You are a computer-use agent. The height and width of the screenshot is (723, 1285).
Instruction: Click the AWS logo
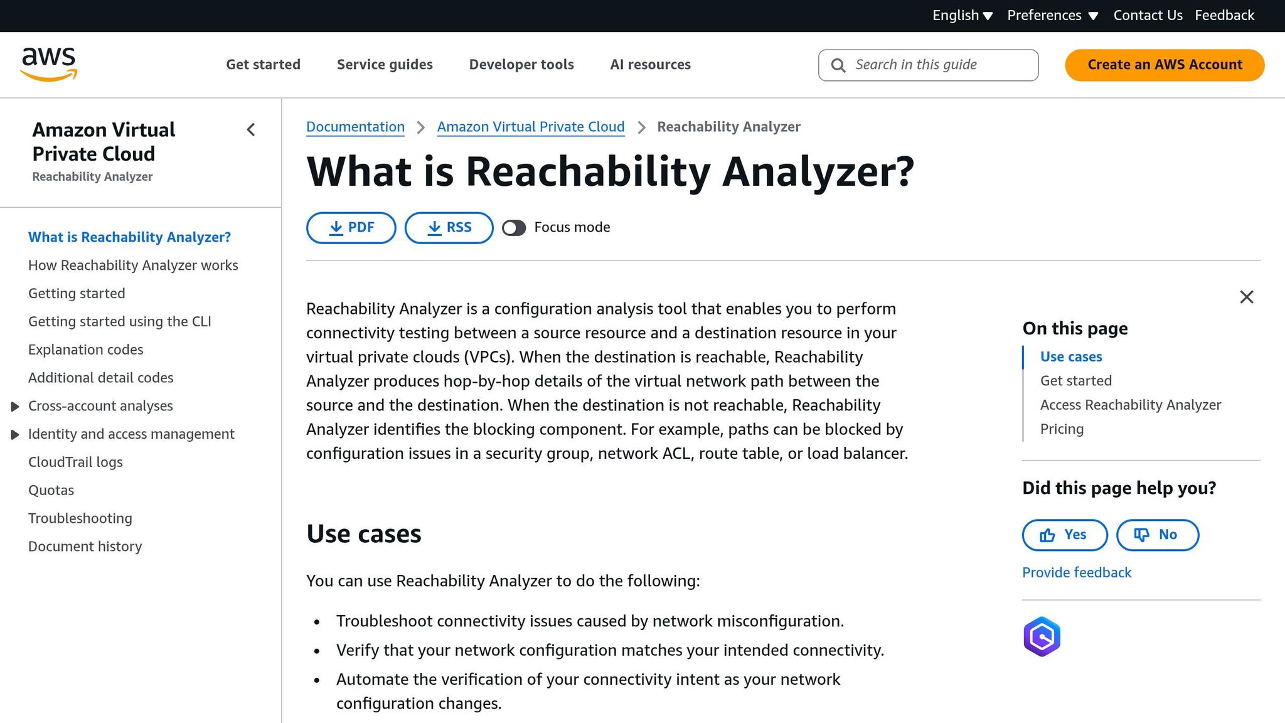click(49, 63)
